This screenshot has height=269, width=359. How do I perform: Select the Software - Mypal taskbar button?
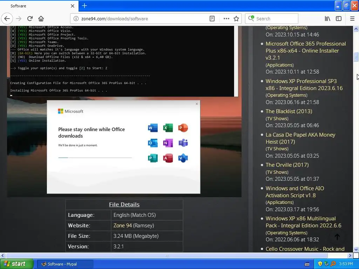point(65,264)
